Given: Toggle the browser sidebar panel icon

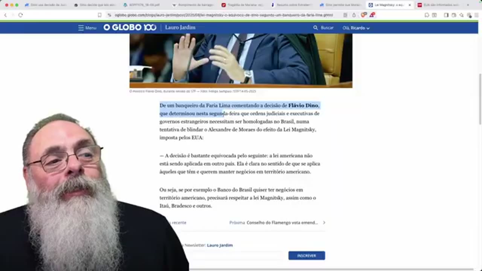Looking at the screenshot, I should tap(446, 15).
